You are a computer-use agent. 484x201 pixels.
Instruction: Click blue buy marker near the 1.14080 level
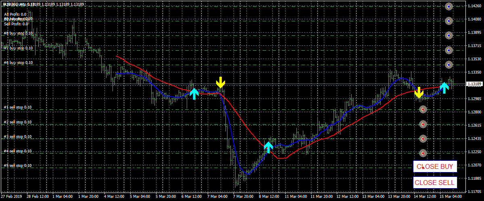pos(449,21)
